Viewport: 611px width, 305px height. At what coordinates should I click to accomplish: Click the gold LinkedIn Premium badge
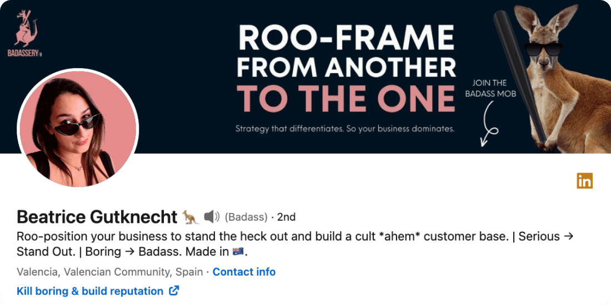coord(584,181)
